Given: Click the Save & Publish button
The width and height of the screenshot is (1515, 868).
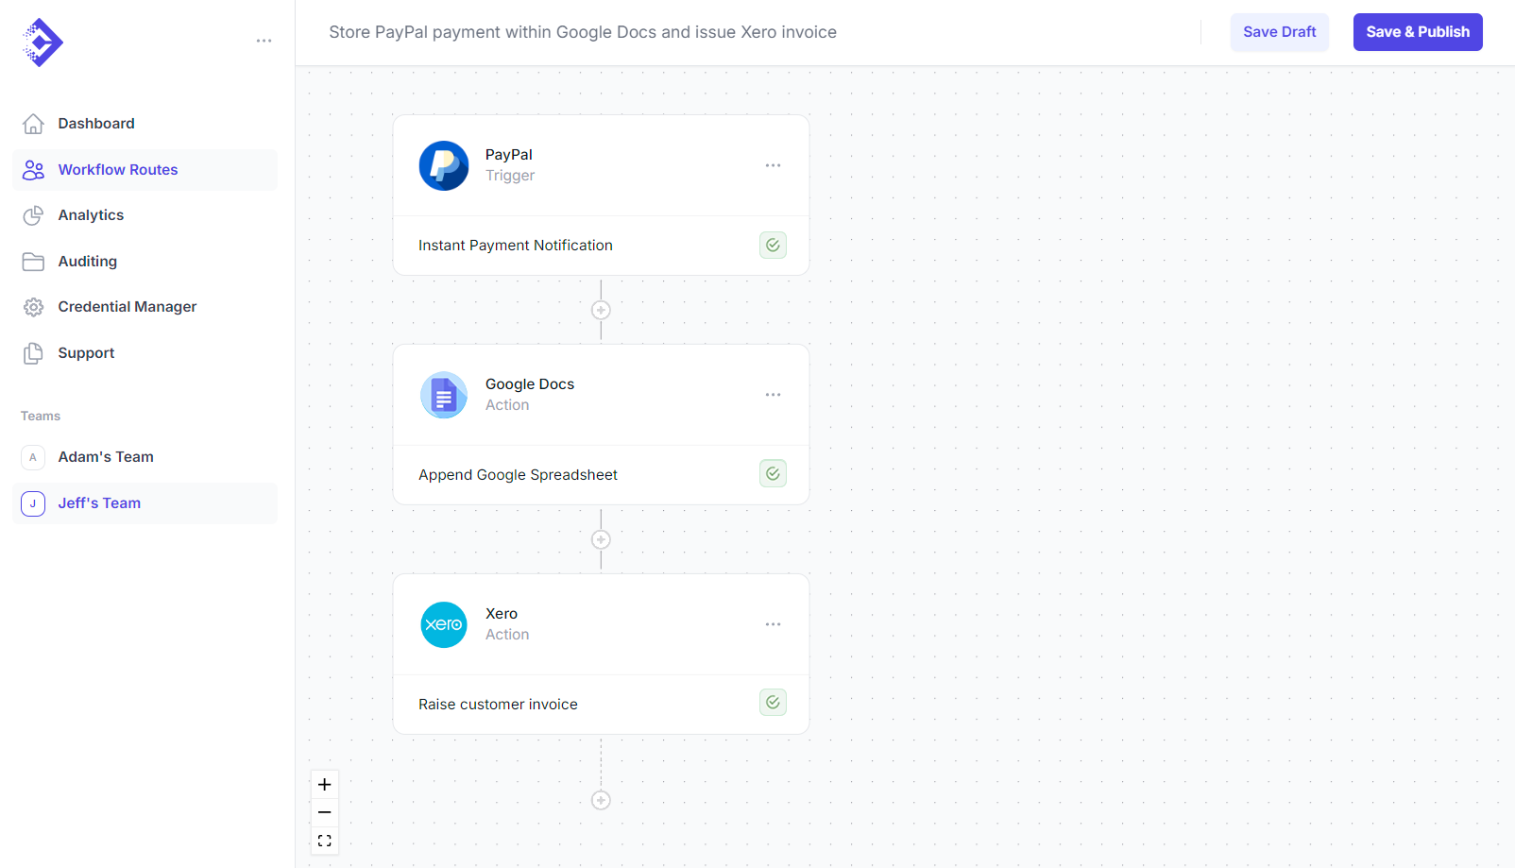Looking at the screenshot, I should [x=1417, y=31].
